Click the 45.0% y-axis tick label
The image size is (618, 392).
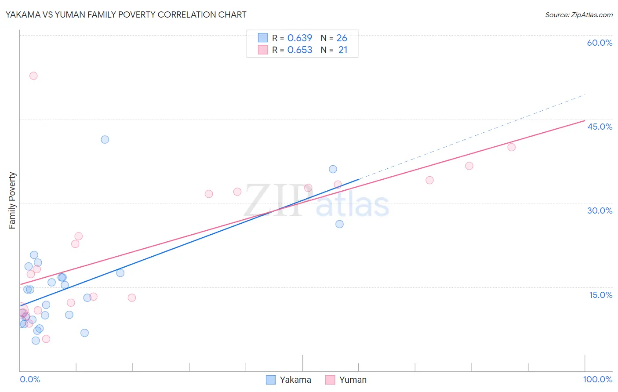[600, 127]
